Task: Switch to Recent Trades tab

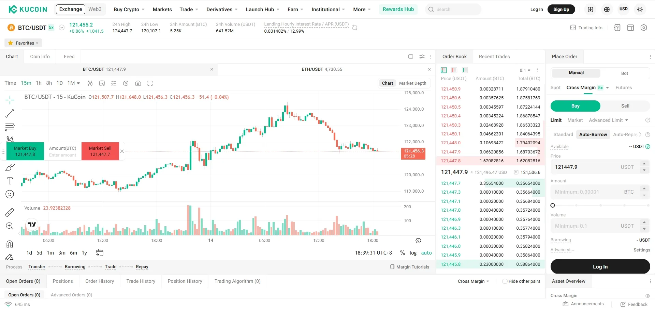Action: 494,56
